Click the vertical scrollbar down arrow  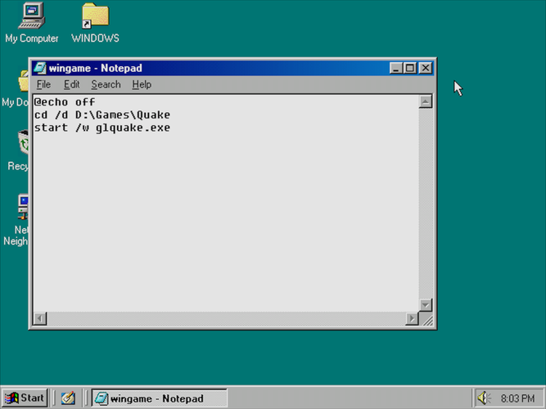[x=425, y=304]
